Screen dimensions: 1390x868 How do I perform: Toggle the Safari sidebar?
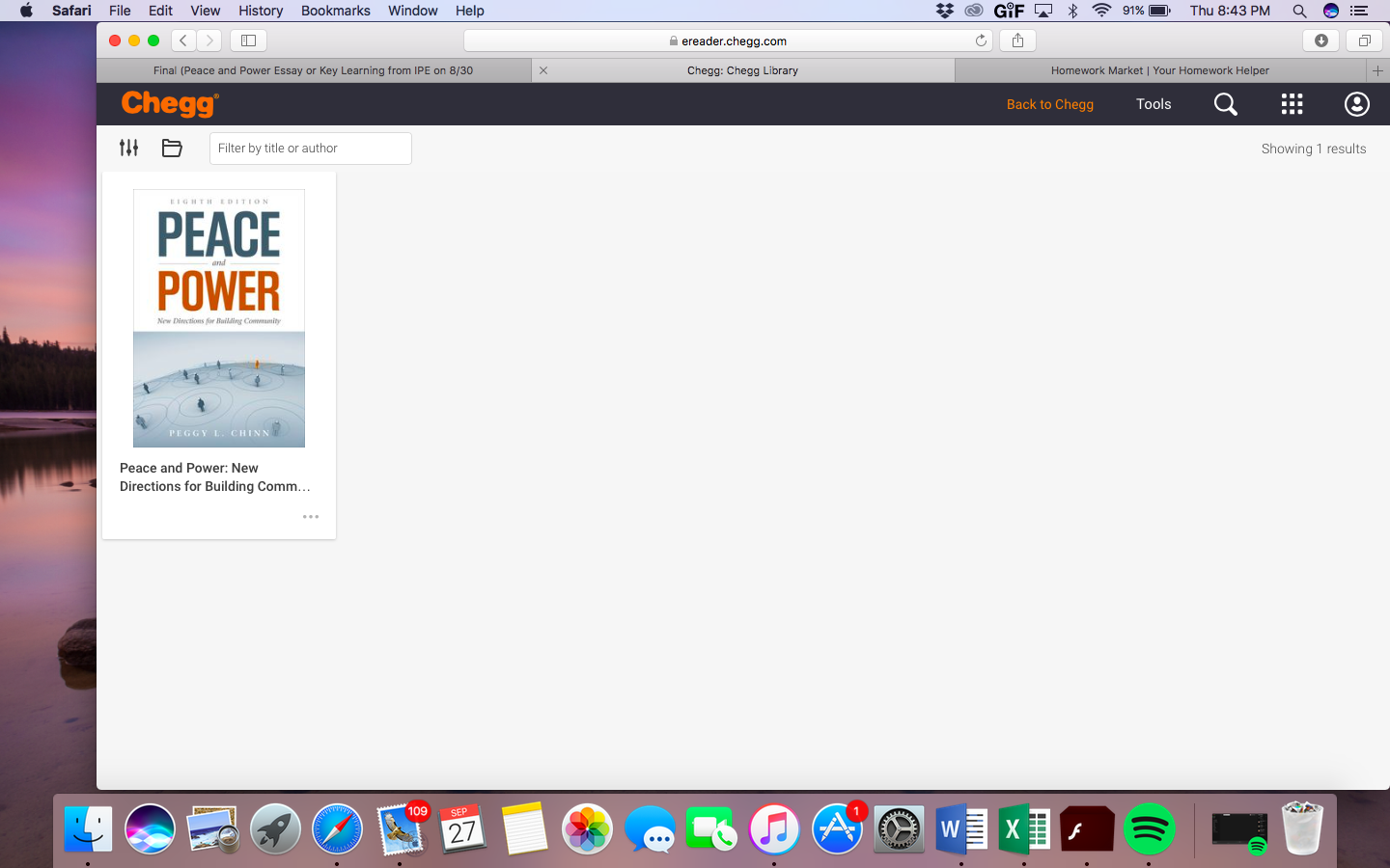click(x=248, y=41)
